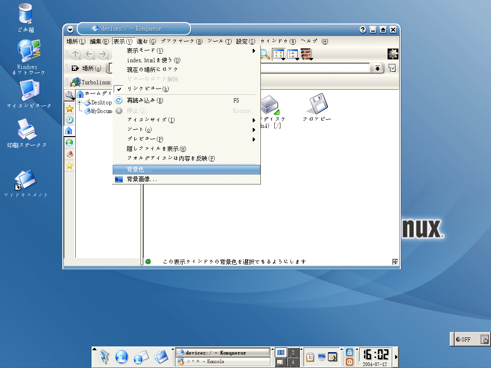
Task: Toggle the checked リンクビュー(k) menu item
Action: [187, 89]
